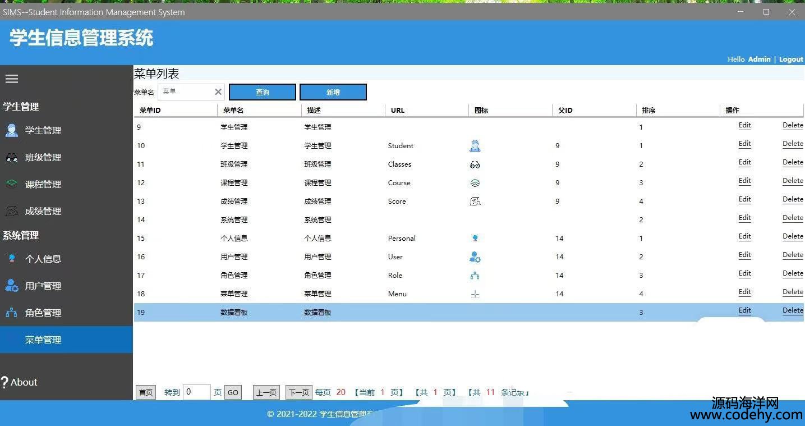The height and width of the screenshot is (426, 805).
Task: Edit the 系统管理 row with ID 14
Action: pyautogui.click(x=744, y=218)
